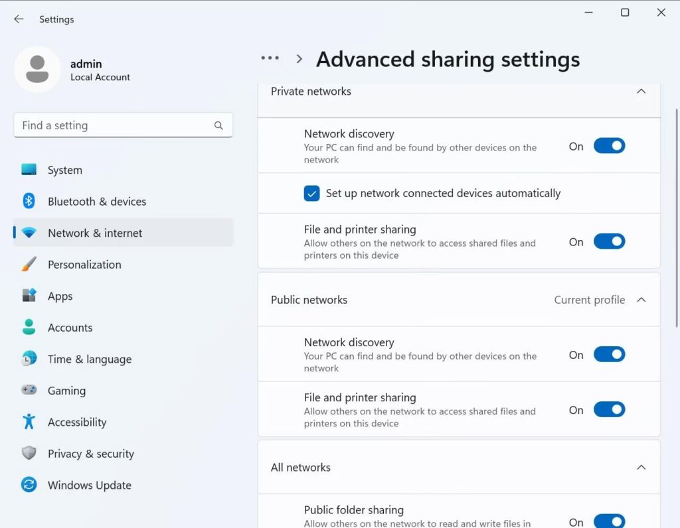Screen dimensions: 680x528
Task: Click the System monitor icon in sidebar
Action: pyautogui.click(x=29, y=170)
